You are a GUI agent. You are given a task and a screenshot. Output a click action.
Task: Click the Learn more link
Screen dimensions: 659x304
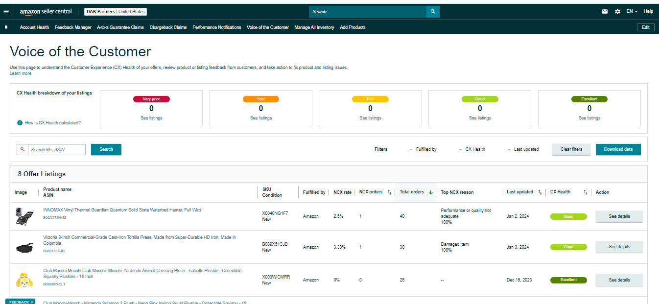21,73
